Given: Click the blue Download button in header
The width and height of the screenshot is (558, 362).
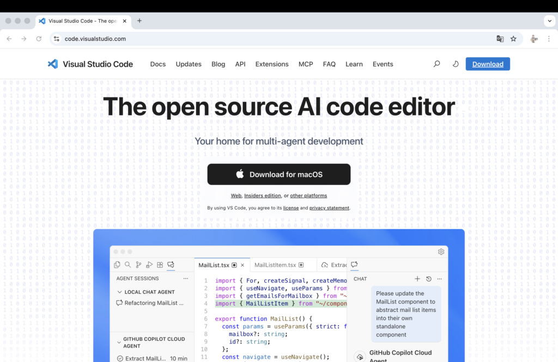Looking at the screenshot, I should click(488, 64).
